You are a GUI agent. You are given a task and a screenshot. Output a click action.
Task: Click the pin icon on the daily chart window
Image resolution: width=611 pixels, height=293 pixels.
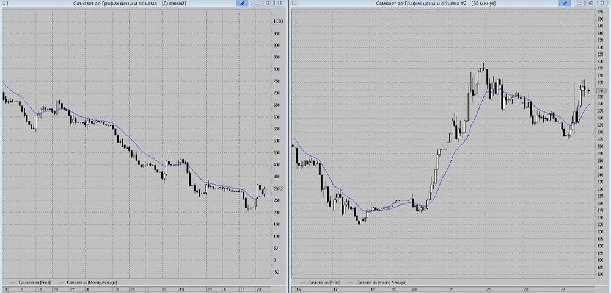tap(241, 3)
